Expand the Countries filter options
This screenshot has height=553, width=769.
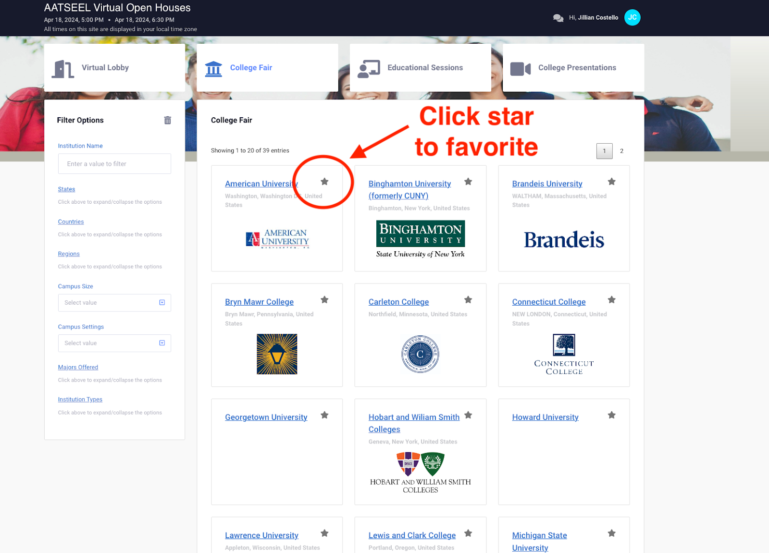pyautogui.click(x=71, y=222)
